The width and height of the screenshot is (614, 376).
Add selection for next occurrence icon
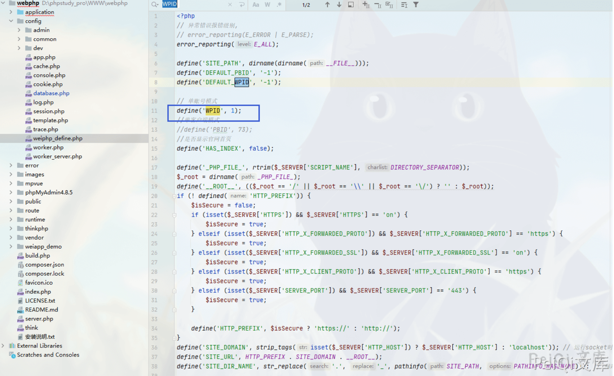pos(366,5)
